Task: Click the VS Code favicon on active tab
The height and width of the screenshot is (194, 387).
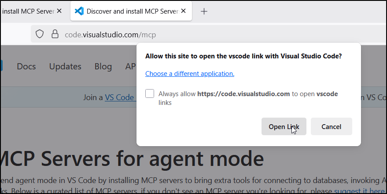Action: pyautogui.click(x=79, y=11)
